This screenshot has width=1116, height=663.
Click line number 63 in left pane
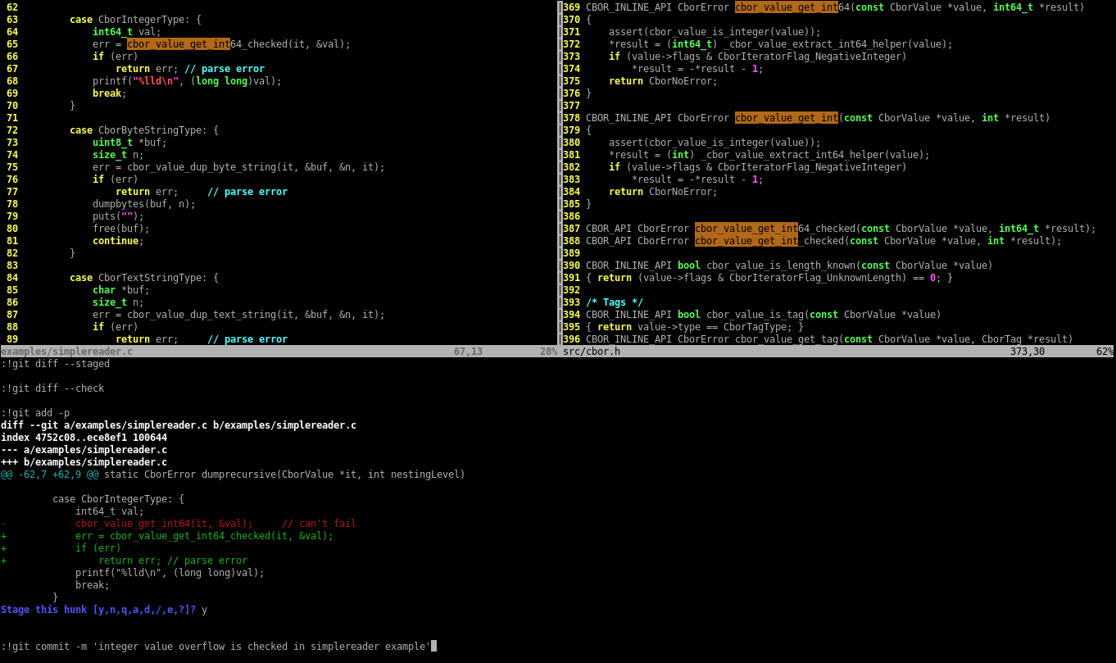[11, 20]
